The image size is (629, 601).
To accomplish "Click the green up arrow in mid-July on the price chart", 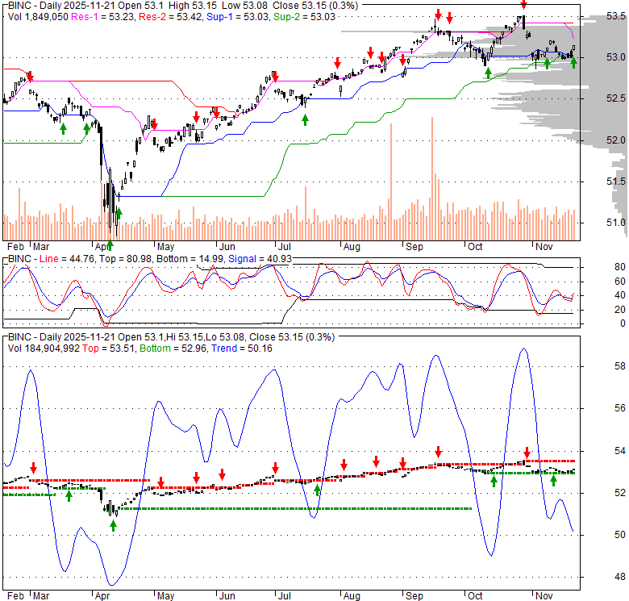I will (305, 119).
